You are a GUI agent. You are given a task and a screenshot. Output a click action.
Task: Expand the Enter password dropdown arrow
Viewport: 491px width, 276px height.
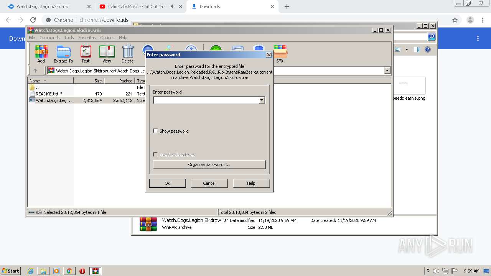[262, 100]
